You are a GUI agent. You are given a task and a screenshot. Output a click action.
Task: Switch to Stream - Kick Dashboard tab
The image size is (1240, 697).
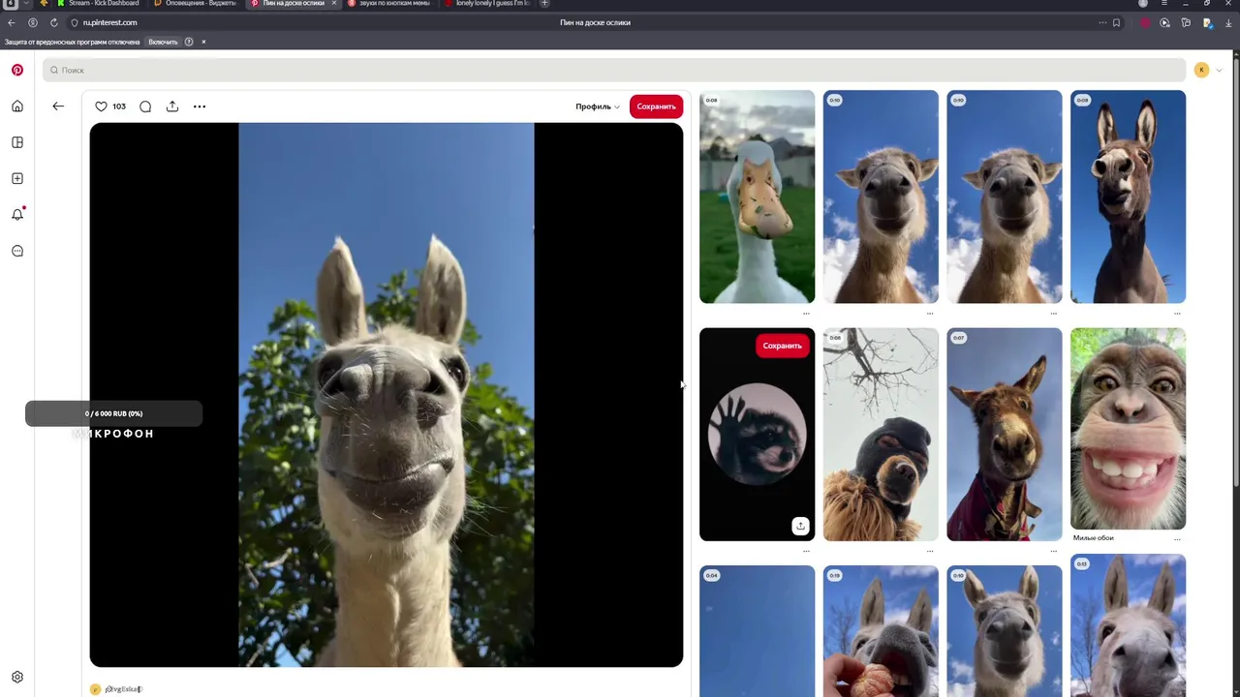(98, 4)
